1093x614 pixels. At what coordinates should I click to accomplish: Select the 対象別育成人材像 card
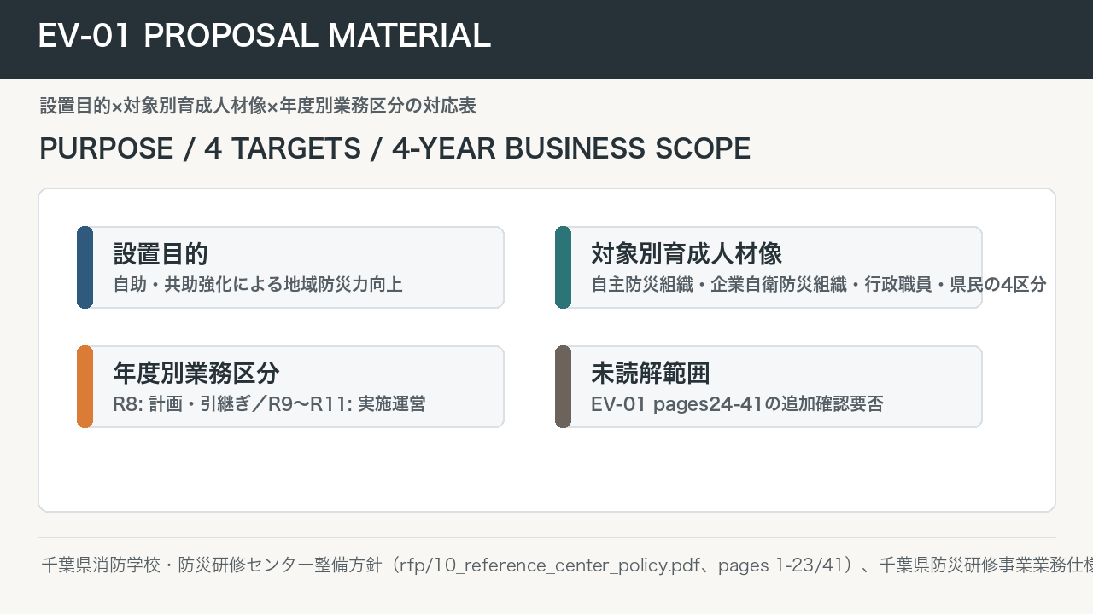pyautogui.click(x=769, y=268)
